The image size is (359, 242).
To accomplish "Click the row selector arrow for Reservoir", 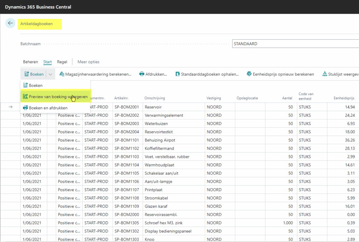I will click(11, 107).
